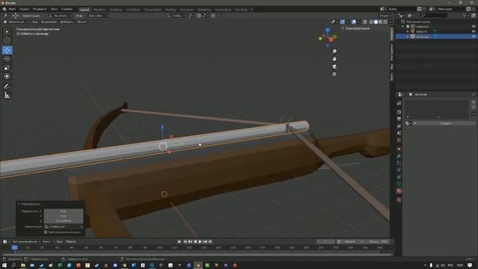Open the Справка menu
This screenshot has height=269, width=478.
(66, 9)
